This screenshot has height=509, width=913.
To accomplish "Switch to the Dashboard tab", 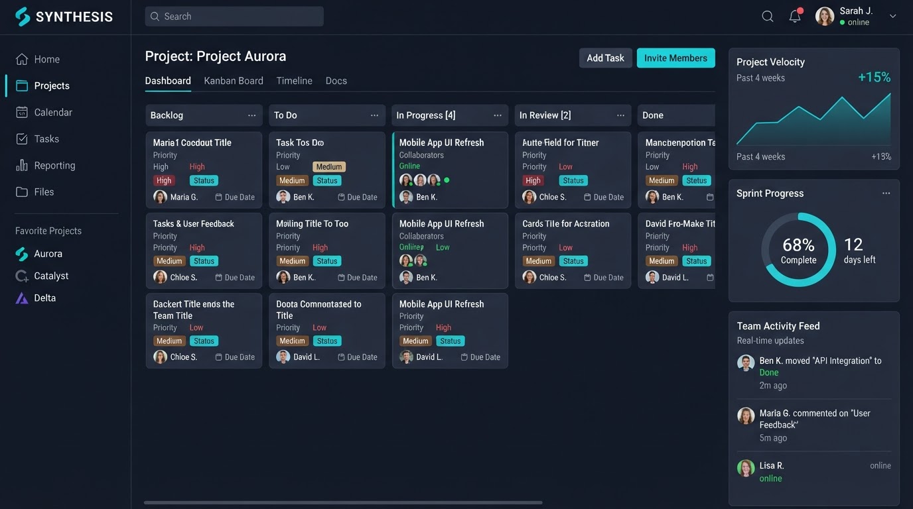I will click(168, 81).
